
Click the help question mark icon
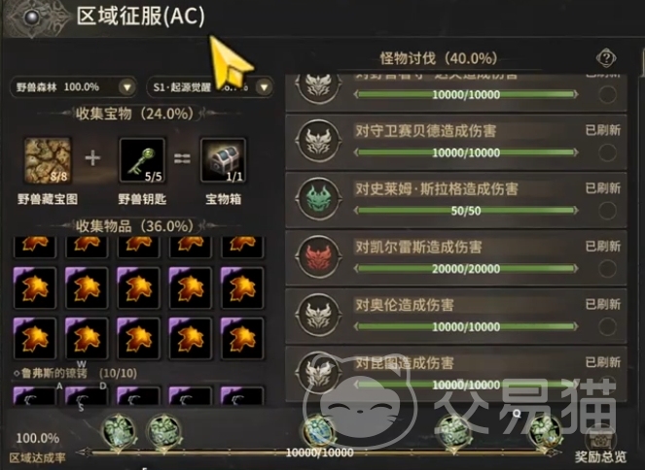(x=606, y=58)
